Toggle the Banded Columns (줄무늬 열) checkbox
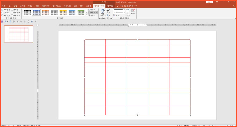The height and width of the screenshot is (127, 237). (x=12, y=15)
